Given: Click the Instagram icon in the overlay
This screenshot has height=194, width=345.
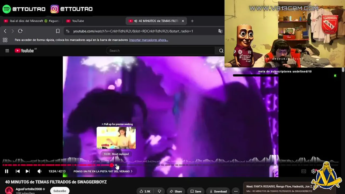Looking at the screenshot, I should [x=54, y=9].
